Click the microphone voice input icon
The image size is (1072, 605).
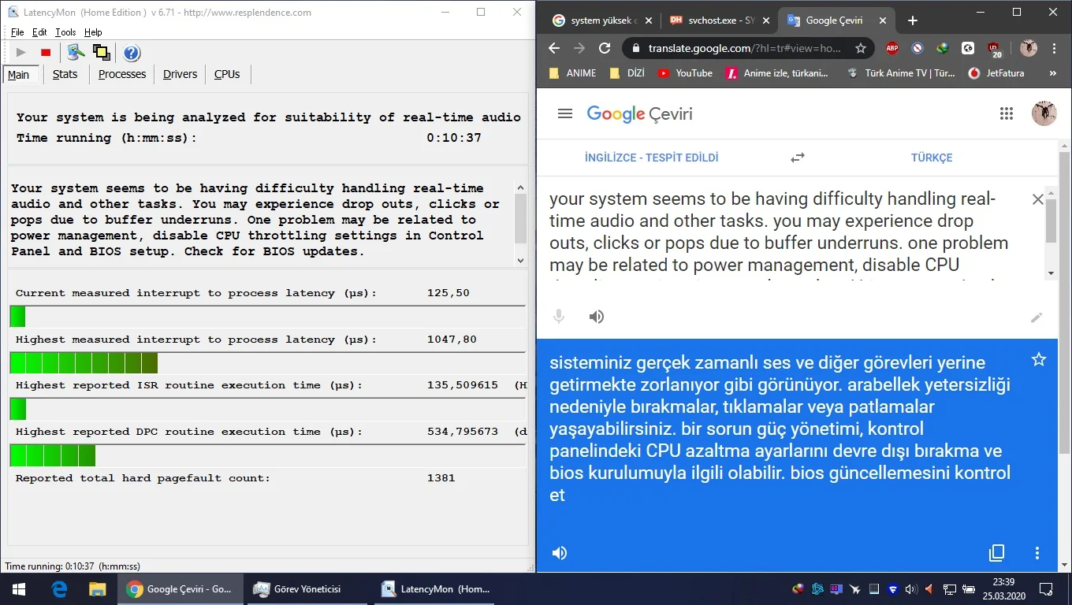point(559,317)
